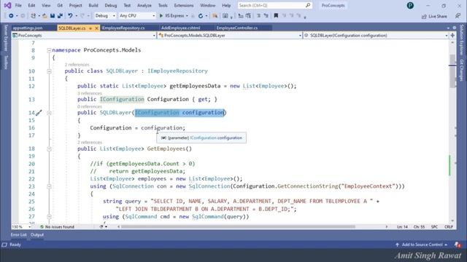
Task: Switch to the AddEmployee.cshtml tab
Action: 180,28
